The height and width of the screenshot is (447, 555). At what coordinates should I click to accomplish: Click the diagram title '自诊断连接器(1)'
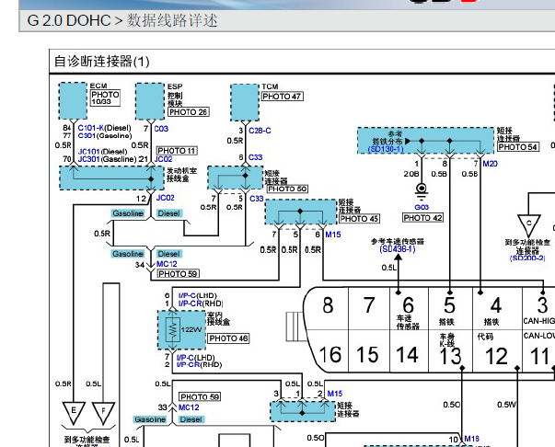(x=102, y=62)
